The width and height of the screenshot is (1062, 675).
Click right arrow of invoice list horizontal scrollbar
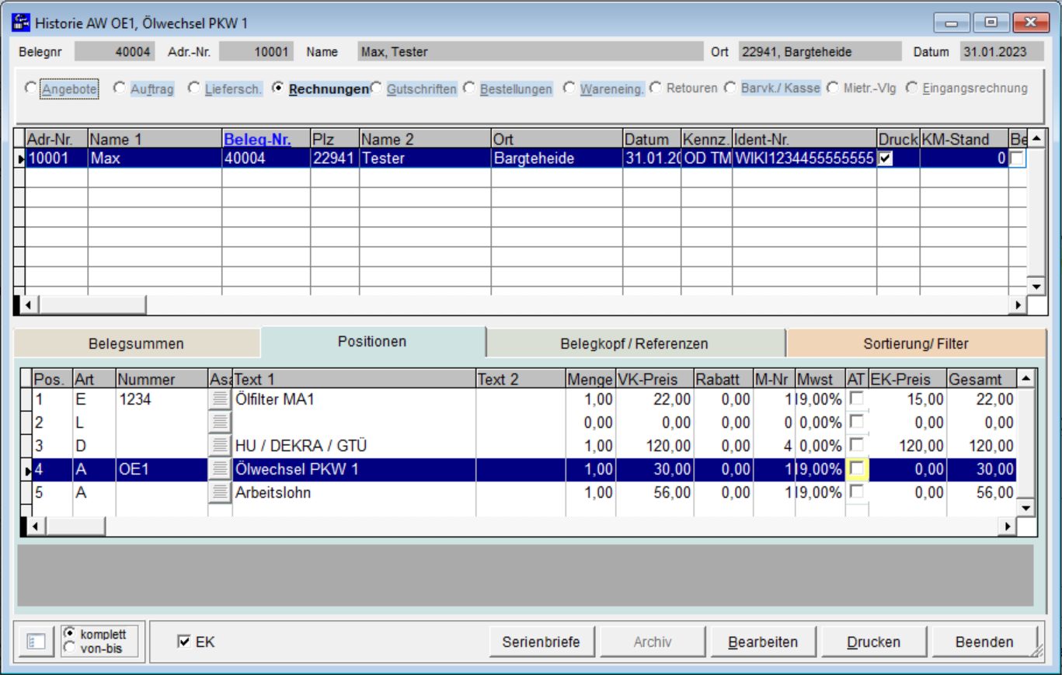coord(1018,305)
